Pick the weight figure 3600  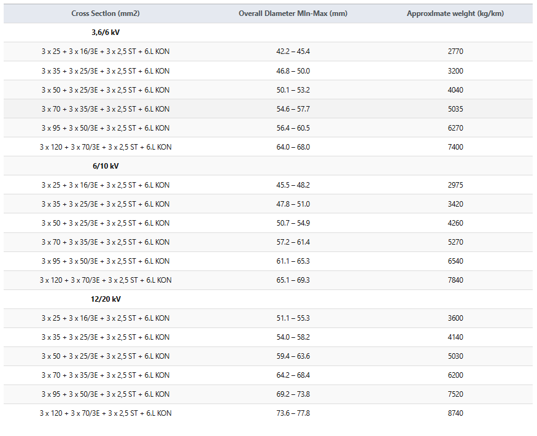click(455, 318)
